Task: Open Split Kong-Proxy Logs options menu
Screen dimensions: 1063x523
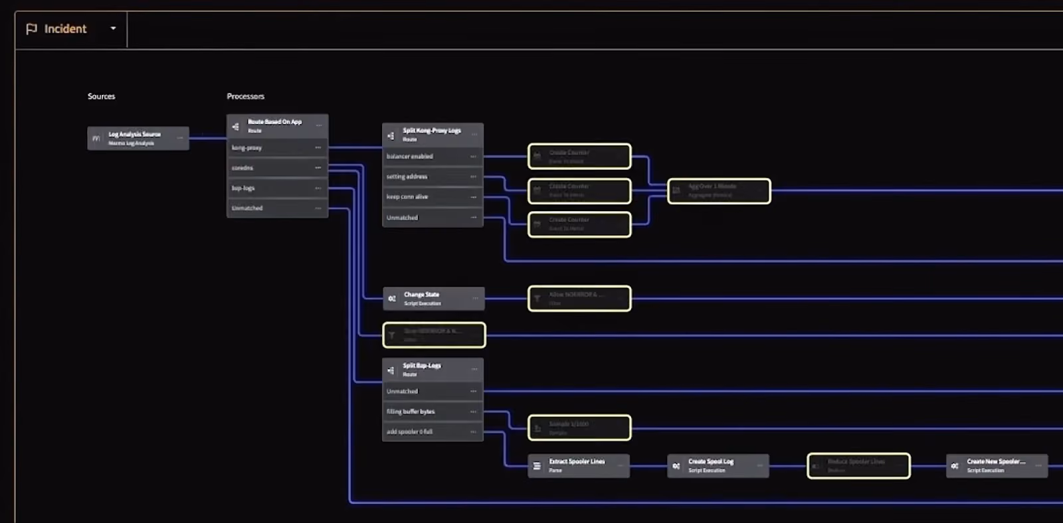Action: 474,135
